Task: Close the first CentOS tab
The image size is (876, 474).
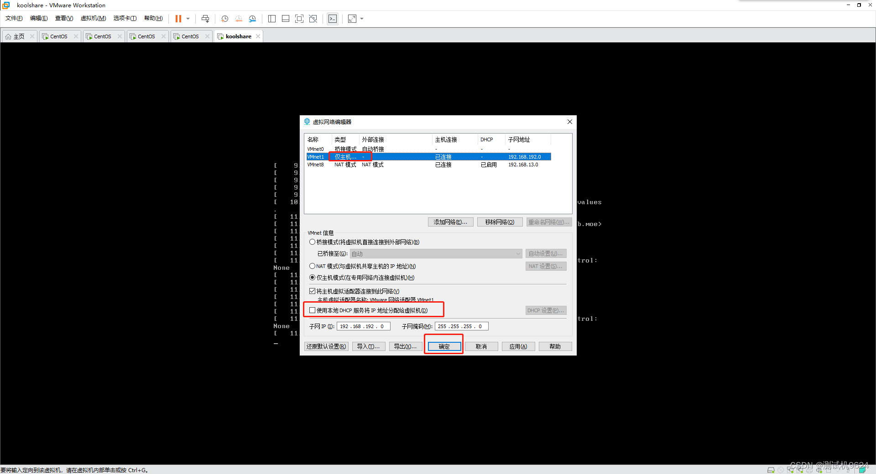Action: 76,36
